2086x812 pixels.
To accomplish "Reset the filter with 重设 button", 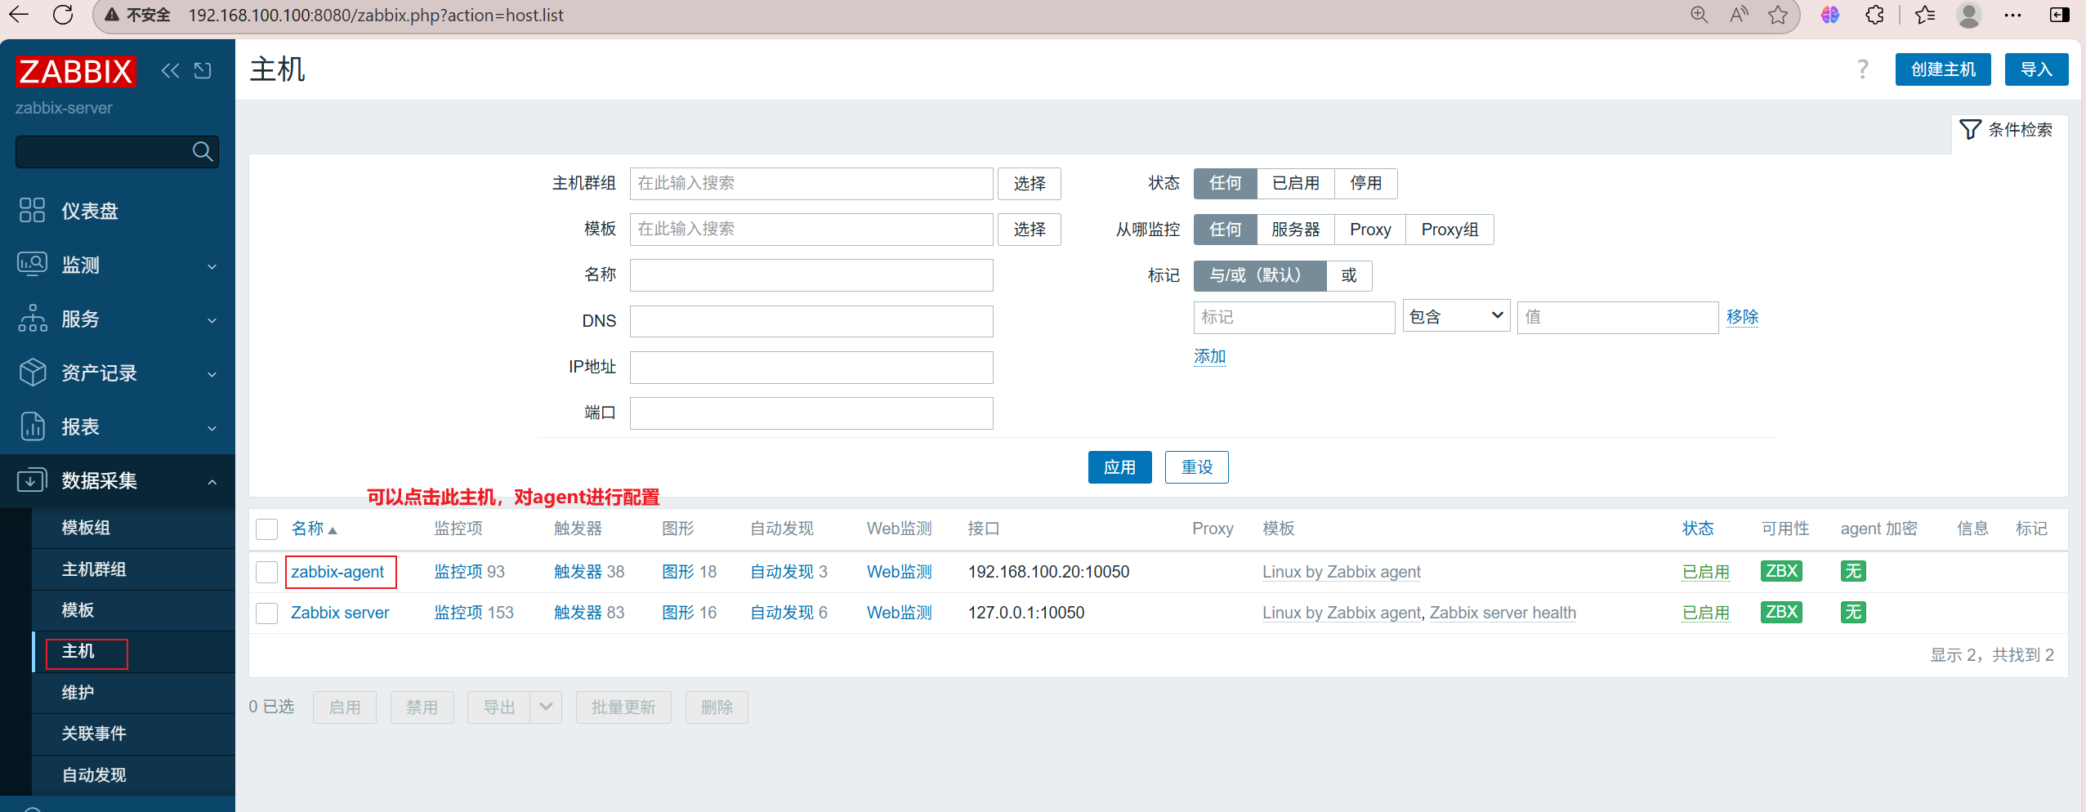I will click(1197, 467).
